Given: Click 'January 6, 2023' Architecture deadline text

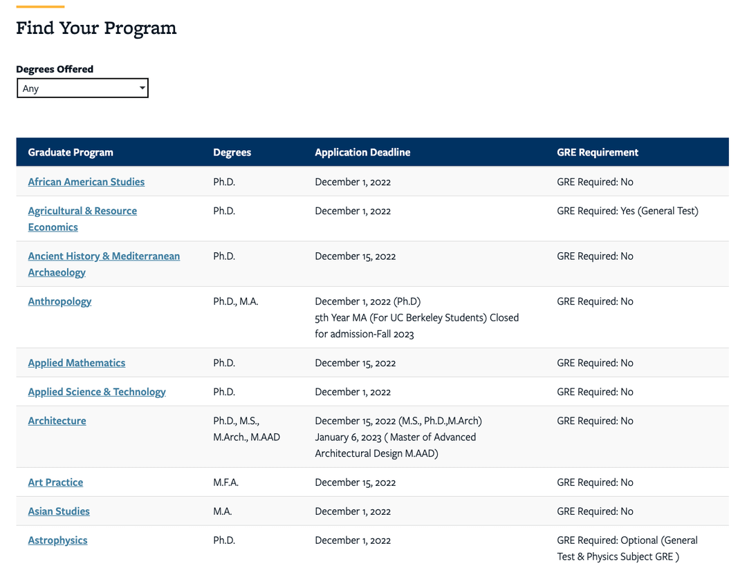Looking at the screenshot, I should point(348,437).
